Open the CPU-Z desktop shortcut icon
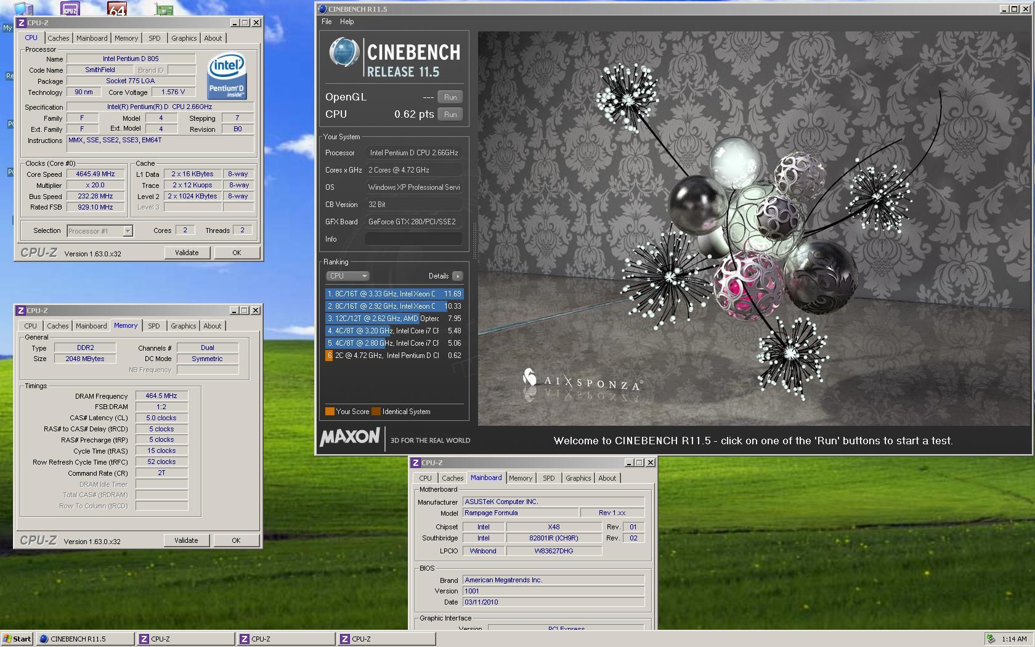Screen dimensions: 1035x647 click(70, 8)
